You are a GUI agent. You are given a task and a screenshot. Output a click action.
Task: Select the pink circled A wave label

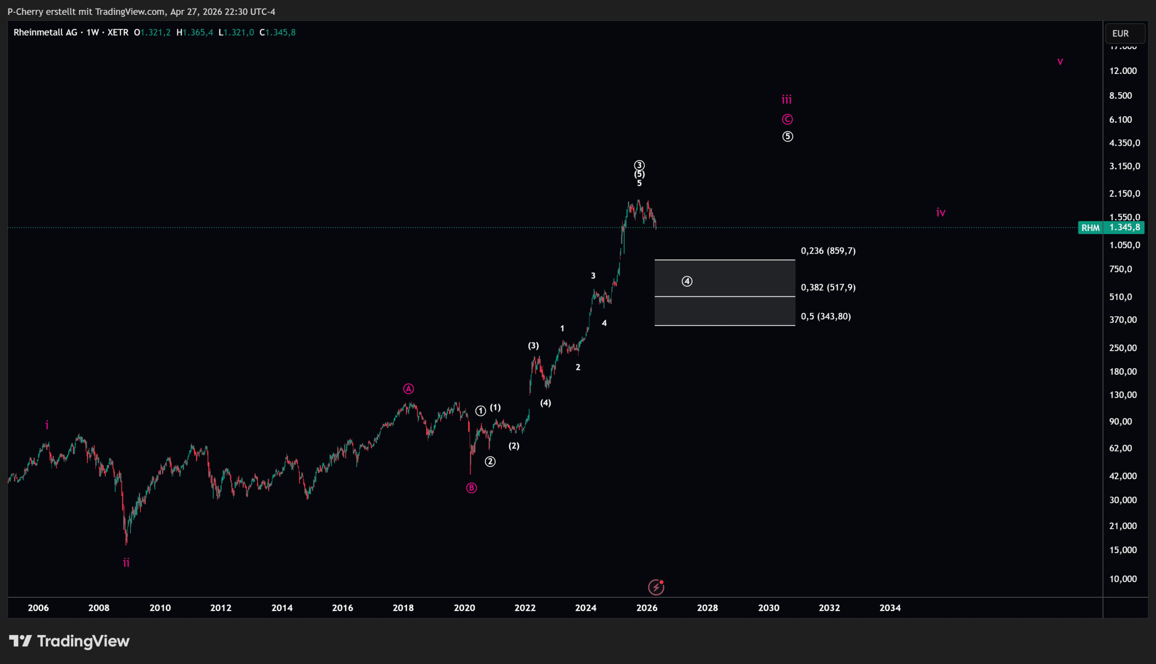tap(409, 389)
